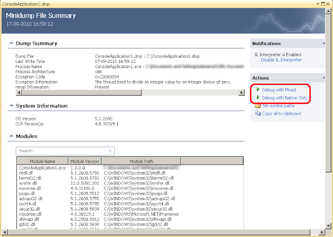Click the Process Architecture value x86
The image size is (333, 237).
[98, 72]
